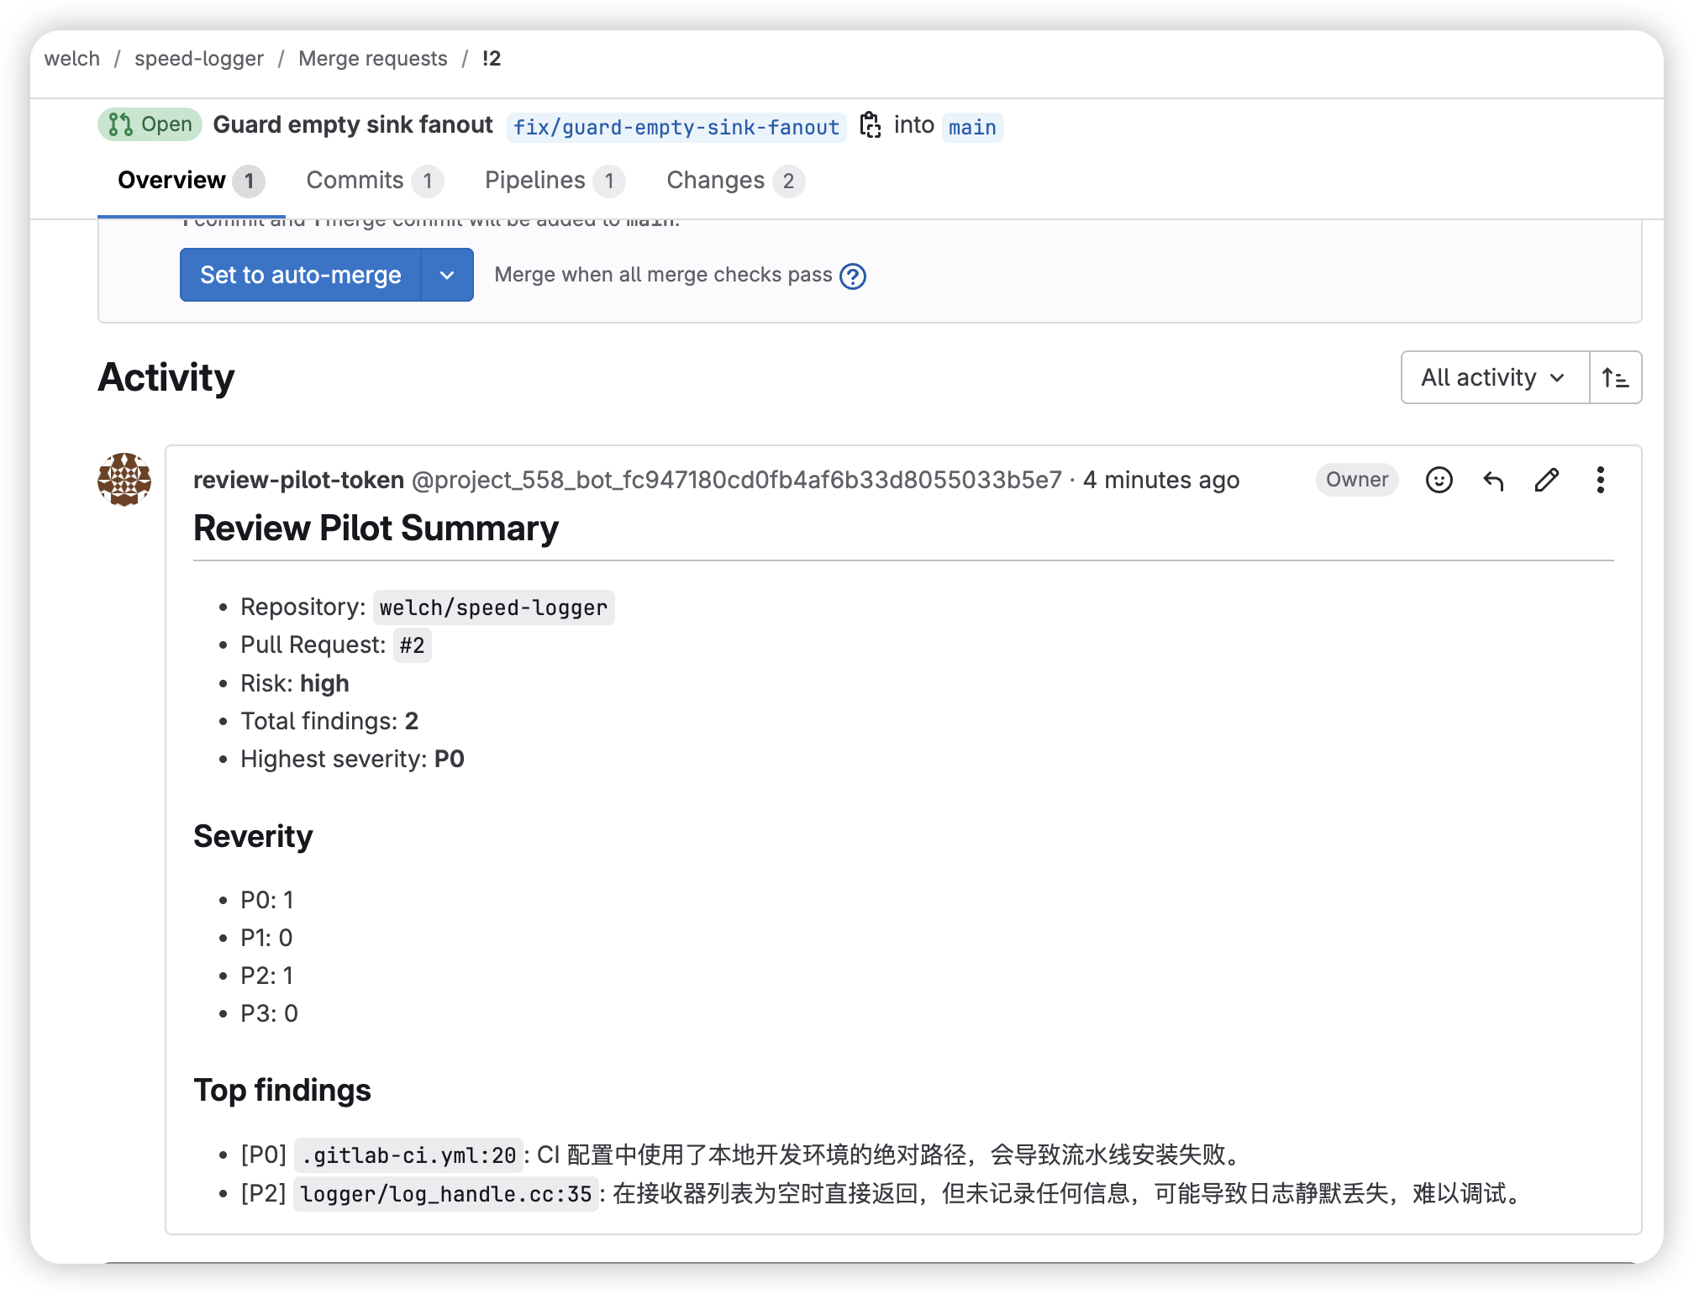The image size is (1694, 1294).
Task: Click the .gitlab-ci.yml:20 finding reference
Action: point(408,1155)
